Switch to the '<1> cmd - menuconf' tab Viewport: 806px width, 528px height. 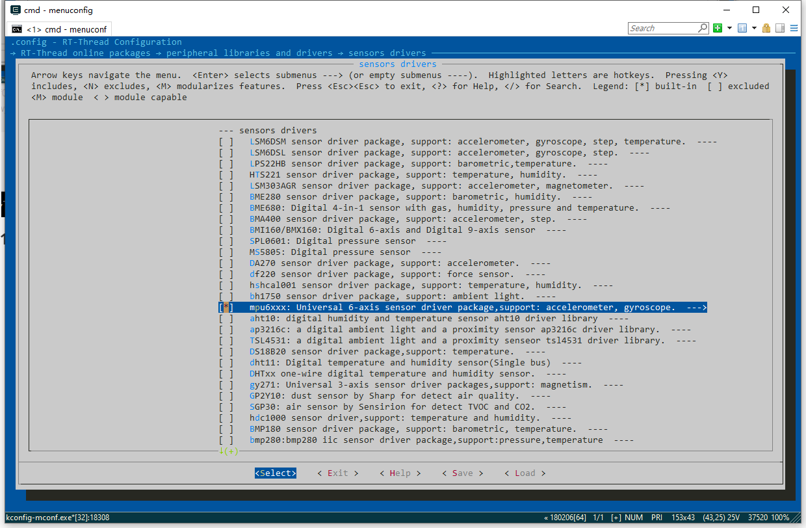click(x=60, y=29)
